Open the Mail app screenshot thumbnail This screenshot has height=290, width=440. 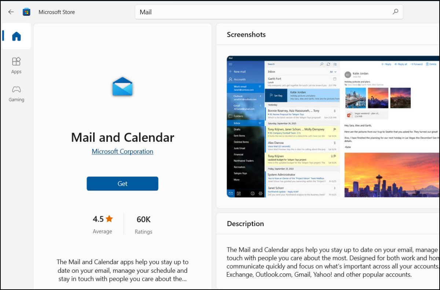coord(333,127)
